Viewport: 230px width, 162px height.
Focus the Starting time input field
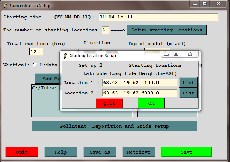[x=158, y=17]
